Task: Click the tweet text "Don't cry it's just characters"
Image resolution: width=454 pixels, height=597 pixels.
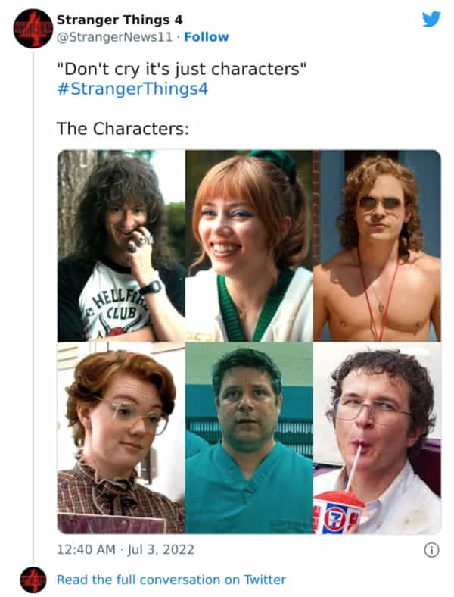Action: (182, 69)
